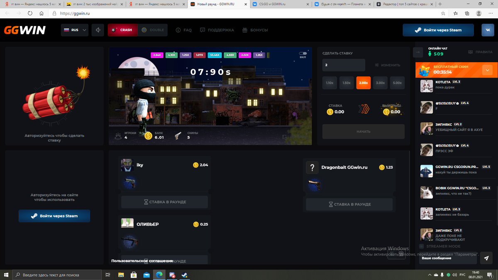Open Windows Start menu
Screen dimensions: 498x280
coord(6,275)
